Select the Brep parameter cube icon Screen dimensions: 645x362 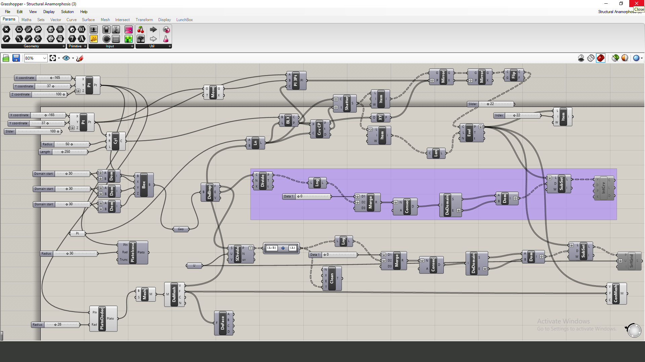click(x=50, y=29)
